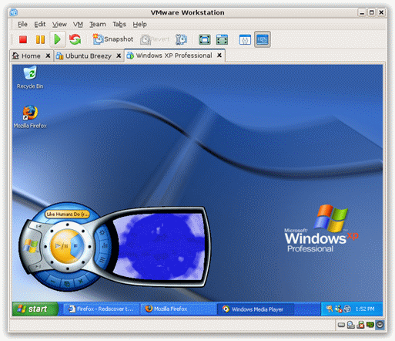Click the Windows logo on media player skin
This screenshot has height=341, width=395.
point(30,246)
